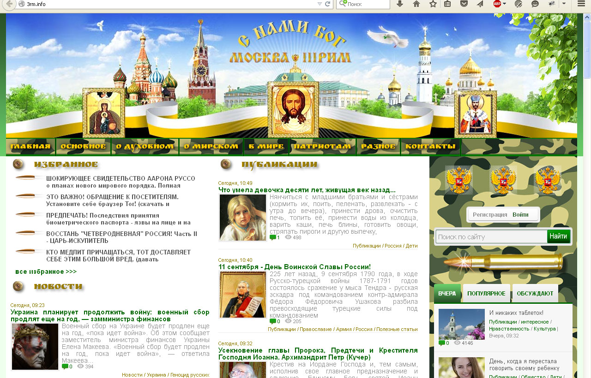Click the views eye icon under Ushakov article
Viewport: 591px width, 378px height.
[288, 321]
